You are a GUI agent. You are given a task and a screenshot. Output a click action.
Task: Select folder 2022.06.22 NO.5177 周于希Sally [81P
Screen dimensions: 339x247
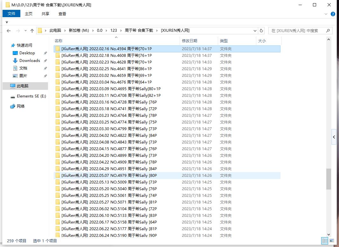(167, 229)
